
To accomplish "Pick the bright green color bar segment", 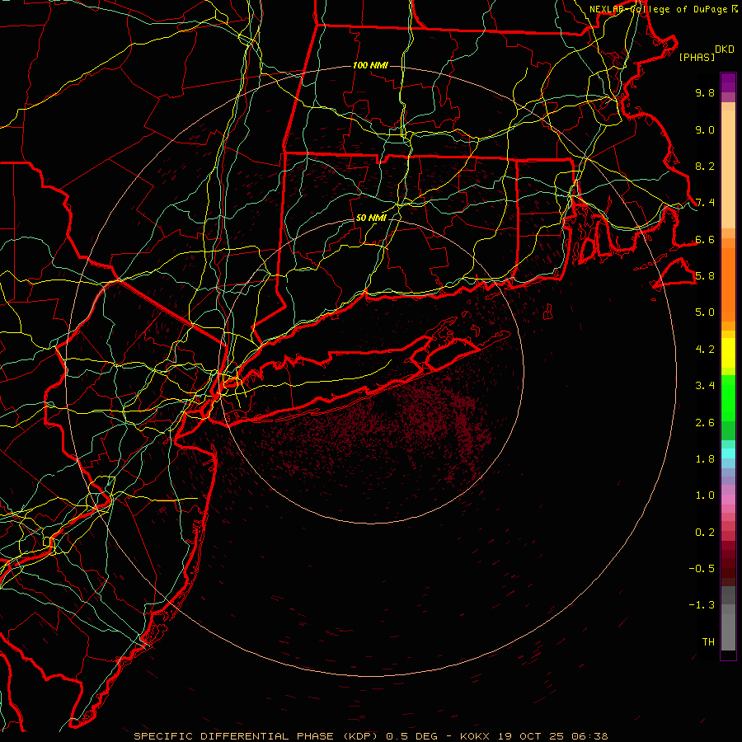I will (x=728, y=398).
